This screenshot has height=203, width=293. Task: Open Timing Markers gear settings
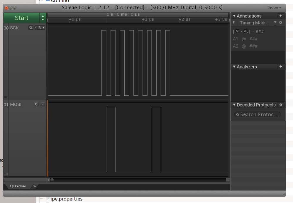[281, 23]
